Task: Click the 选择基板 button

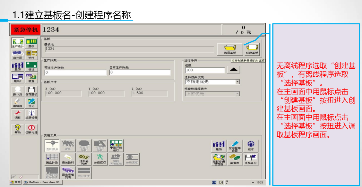Action: click(x=230, y=49)
